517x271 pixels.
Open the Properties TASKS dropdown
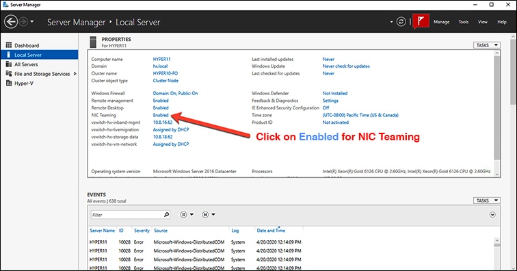pos(487,45)
